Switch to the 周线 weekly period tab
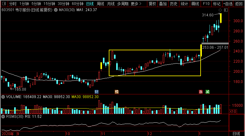The height and width of the screenshot is (136, 245). click(100, 4)
